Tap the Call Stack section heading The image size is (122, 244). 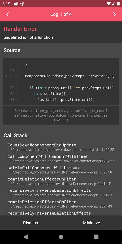click(x=15, y=135)
